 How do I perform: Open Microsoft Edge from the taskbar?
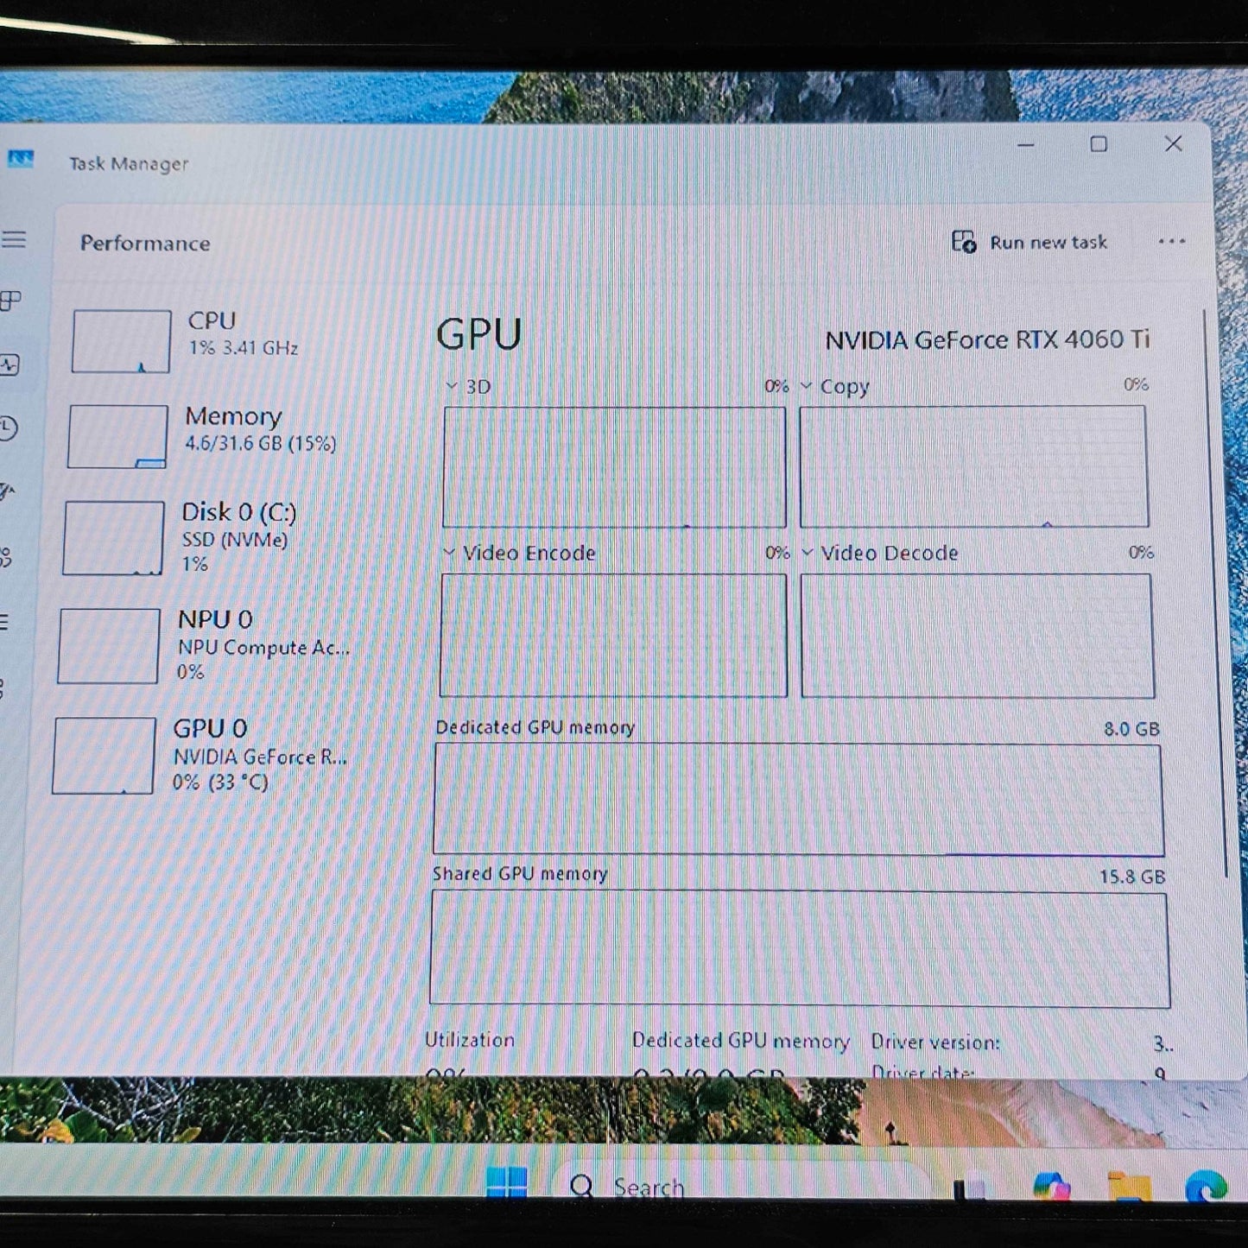[1205, 1186]
